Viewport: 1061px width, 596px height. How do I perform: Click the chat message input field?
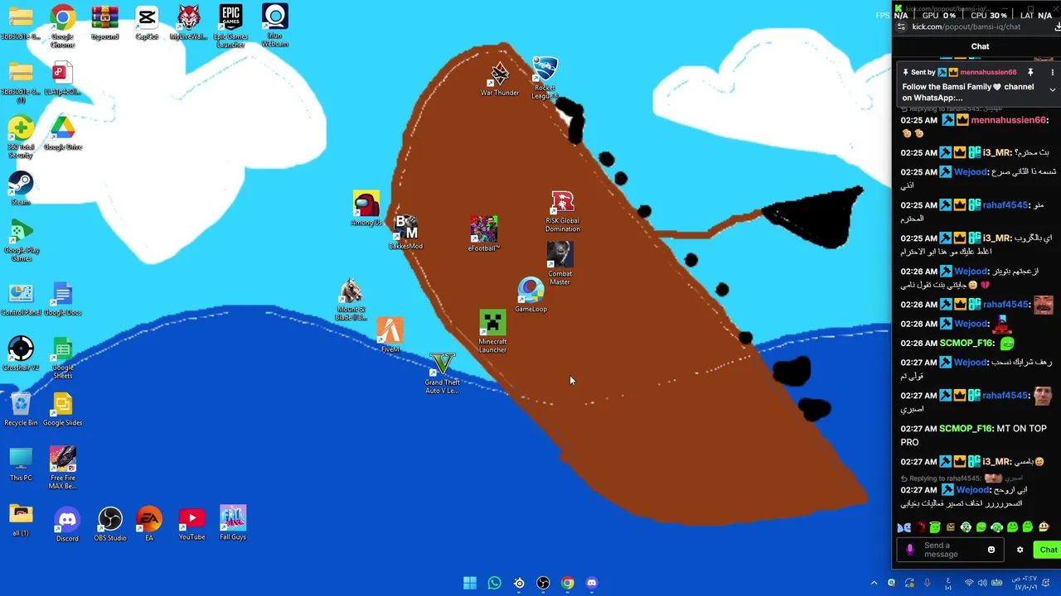tap(951, 550)
